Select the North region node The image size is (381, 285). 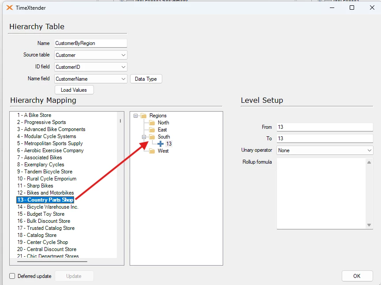[163, 123]
